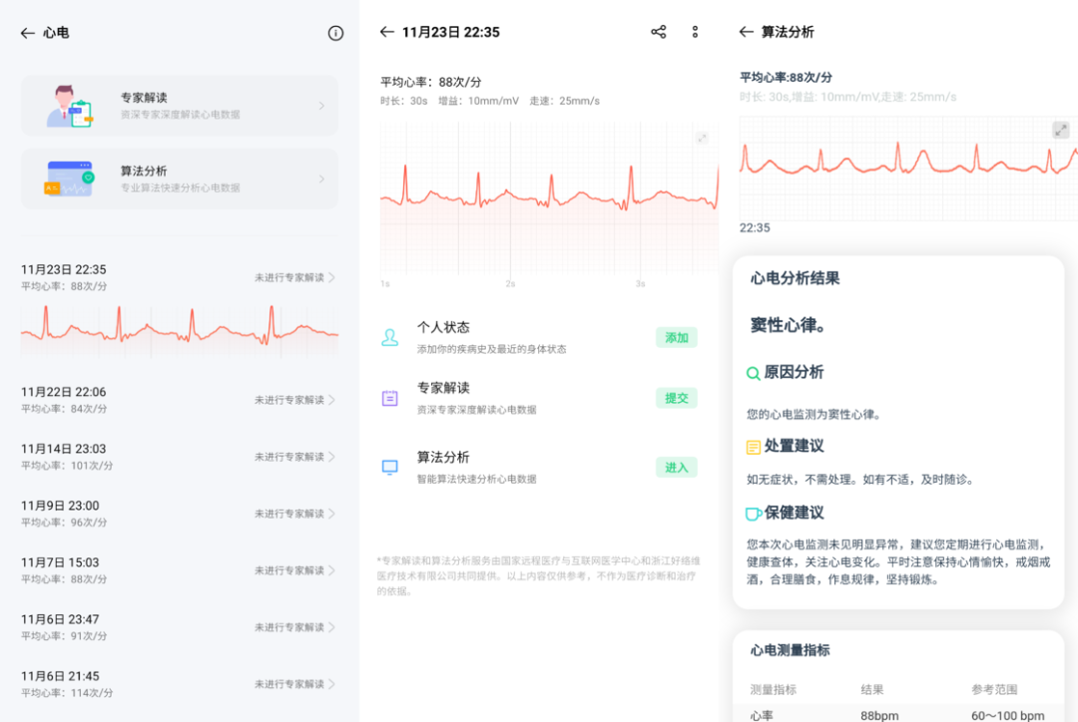Tap 进入 button for 算法分析

tap(677, 467)
